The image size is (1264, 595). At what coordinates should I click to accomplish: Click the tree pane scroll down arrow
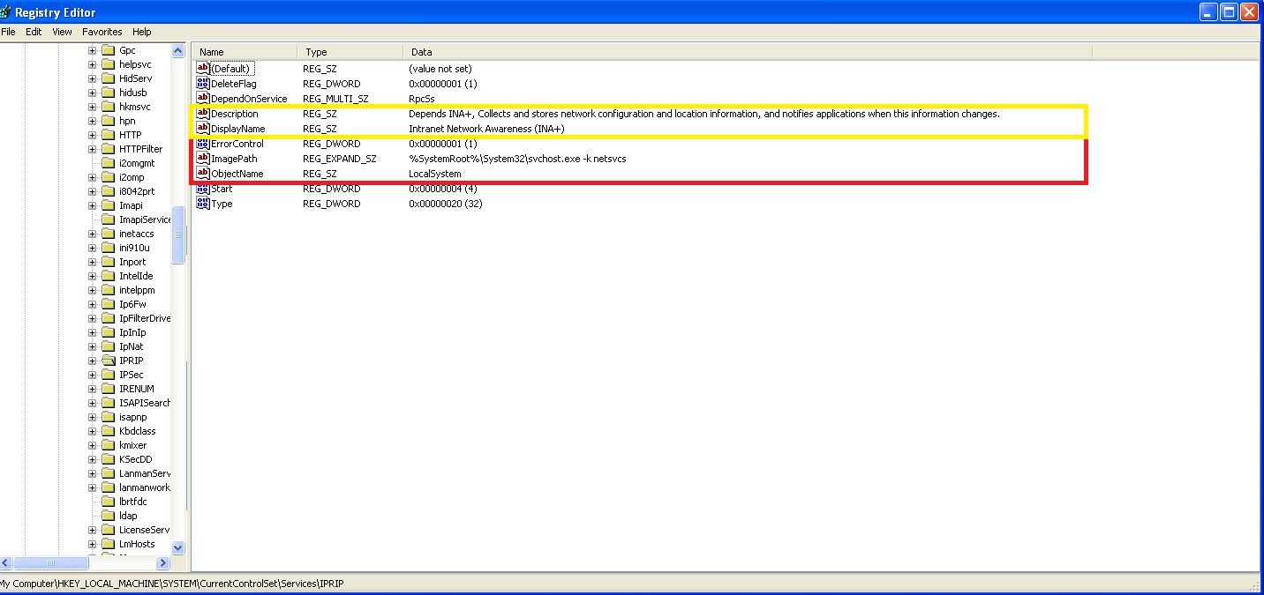(177, 547)
